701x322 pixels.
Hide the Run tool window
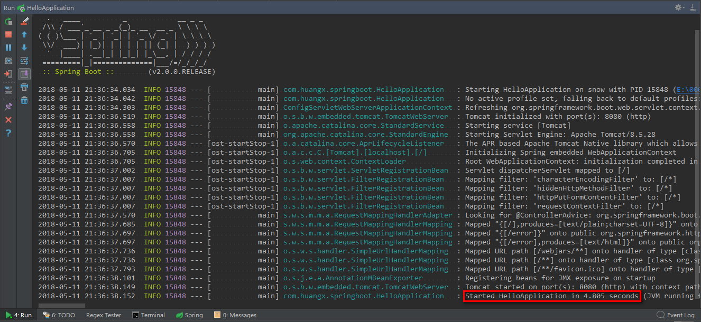pyautogui.click(x=693, y=7)
